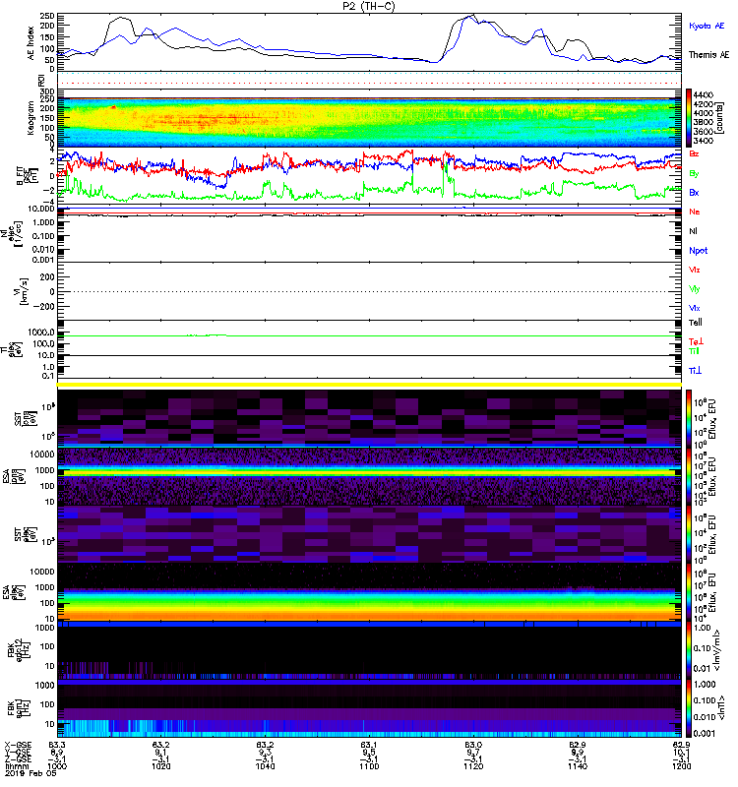738x787 pixels.
Task: Click the blue Ti-perpendicular legend label
Action: click(x=695, y=371)
